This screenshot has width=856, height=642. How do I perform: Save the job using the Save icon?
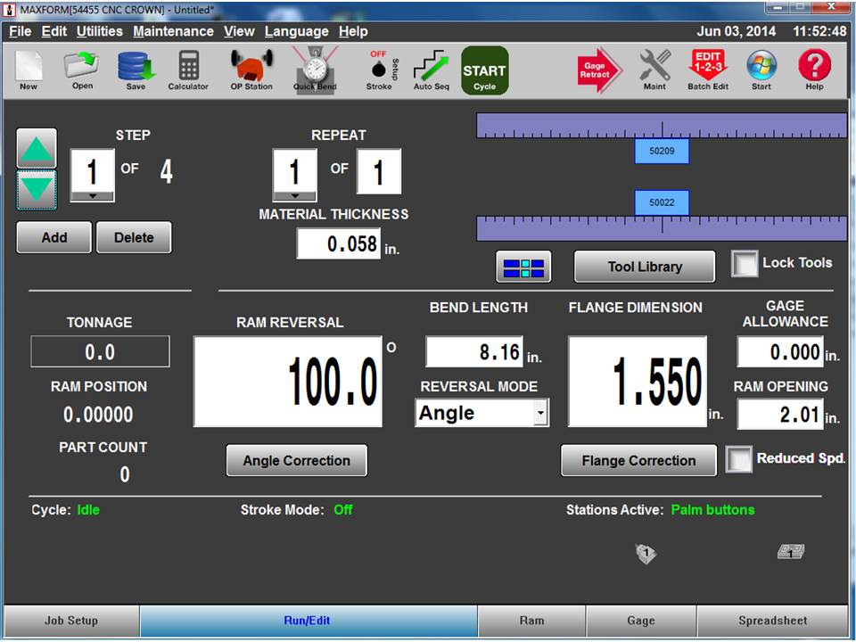click(x=136, y=70)
